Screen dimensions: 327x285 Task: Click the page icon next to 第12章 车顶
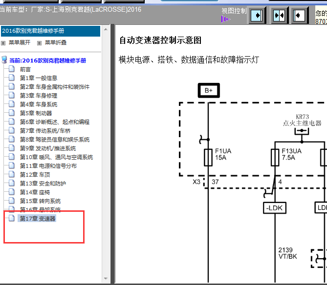(x=11, y=174)
